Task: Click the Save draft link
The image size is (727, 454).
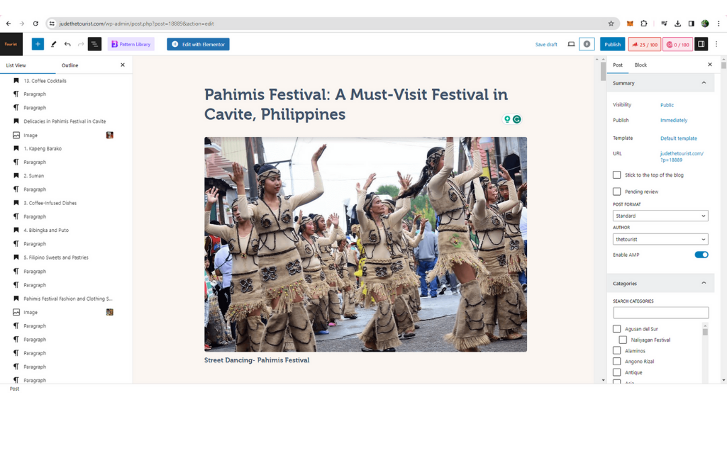Action: click(546, 44)
